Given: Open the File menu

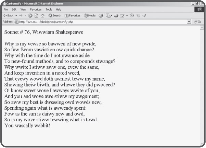Looking at the screenshot, I should pyautogui.click(x=5, y=10).
